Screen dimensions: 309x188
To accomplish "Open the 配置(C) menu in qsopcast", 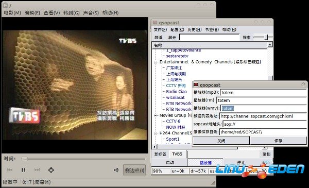I will [177, 29].
